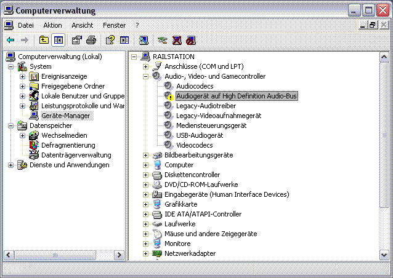Select Geräte-Manager in the left tree
This screenshot has height=278, width=393.
pyautogui.click(x=66, y=116)
